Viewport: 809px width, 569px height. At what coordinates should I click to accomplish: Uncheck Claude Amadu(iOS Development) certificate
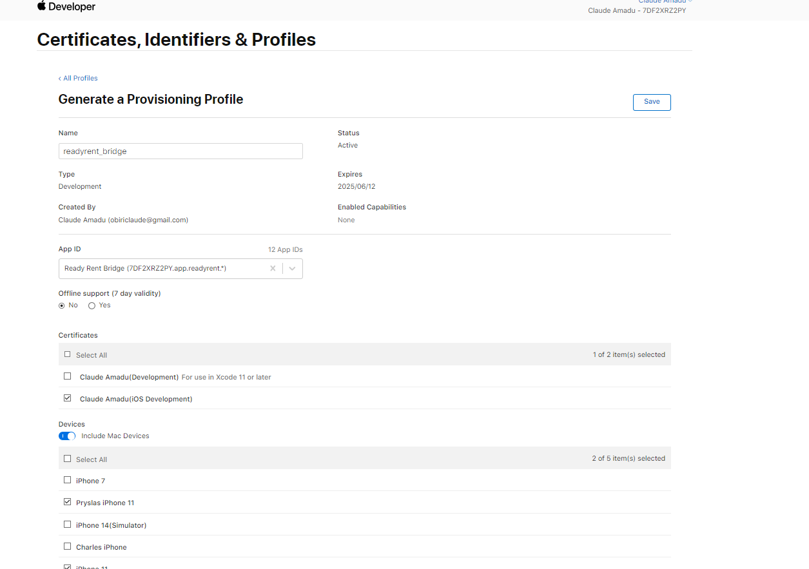pos(68,398)
